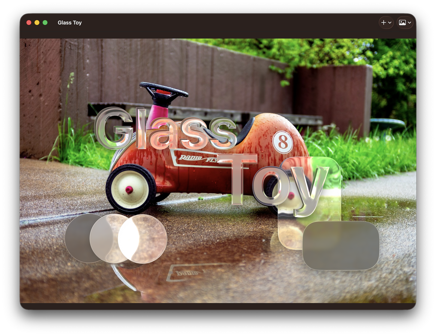436x336 pixels.
Task: Click the gray frosted rounded rectangle
Action: click(341, 245)
